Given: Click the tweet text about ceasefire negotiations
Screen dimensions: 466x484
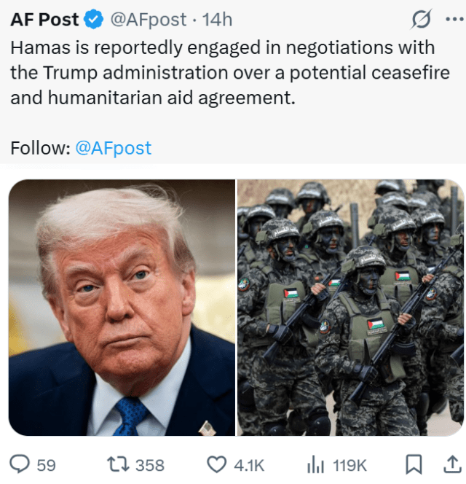Looking at the screenshot, I should 230,73.
